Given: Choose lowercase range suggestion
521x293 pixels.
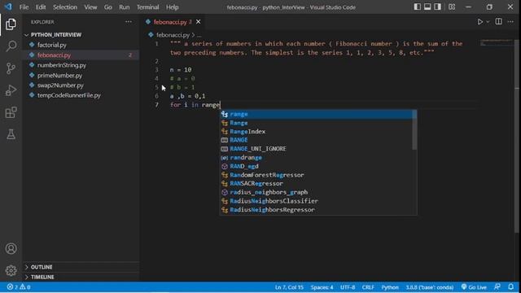Looking at the screenshot, I should tap(316, 114).
